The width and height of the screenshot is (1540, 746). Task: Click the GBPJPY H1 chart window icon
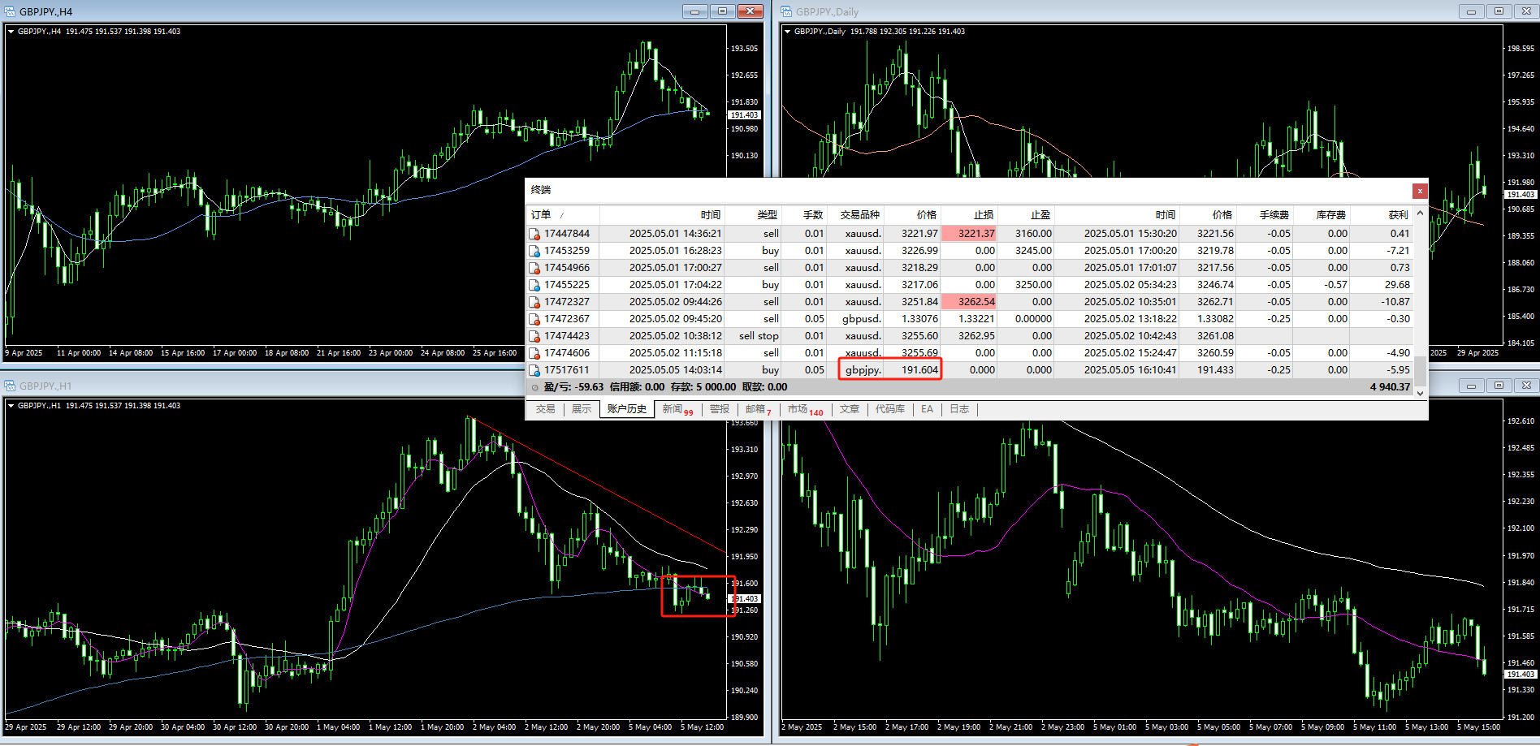pyautogui.click(x=10, y=386)
